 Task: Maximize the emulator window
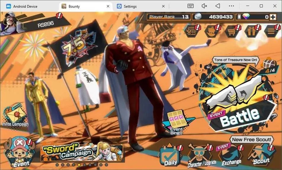click(261, 6)
